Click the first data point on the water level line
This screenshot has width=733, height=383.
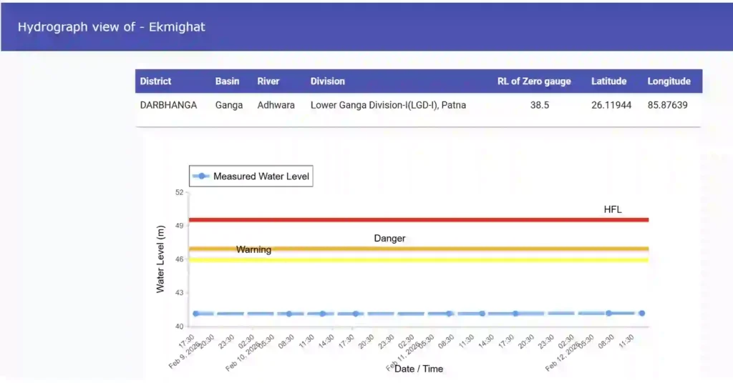click(x=195, y=314)
